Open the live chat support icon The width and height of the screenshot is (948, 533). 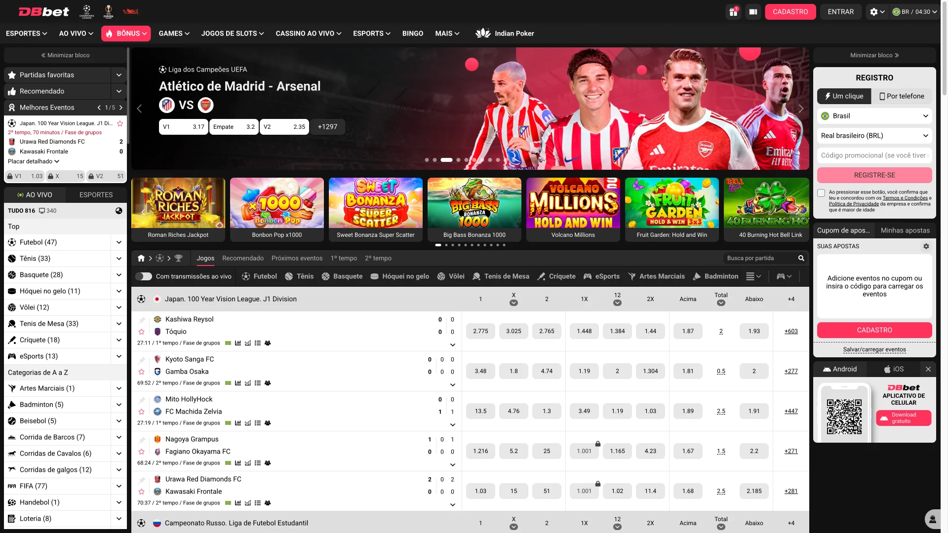point(933,519)
